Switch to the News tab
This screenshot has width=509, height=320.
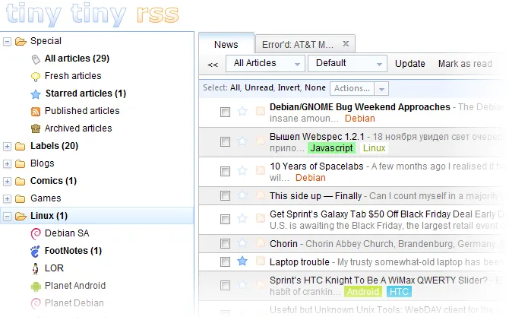[226, 45]
